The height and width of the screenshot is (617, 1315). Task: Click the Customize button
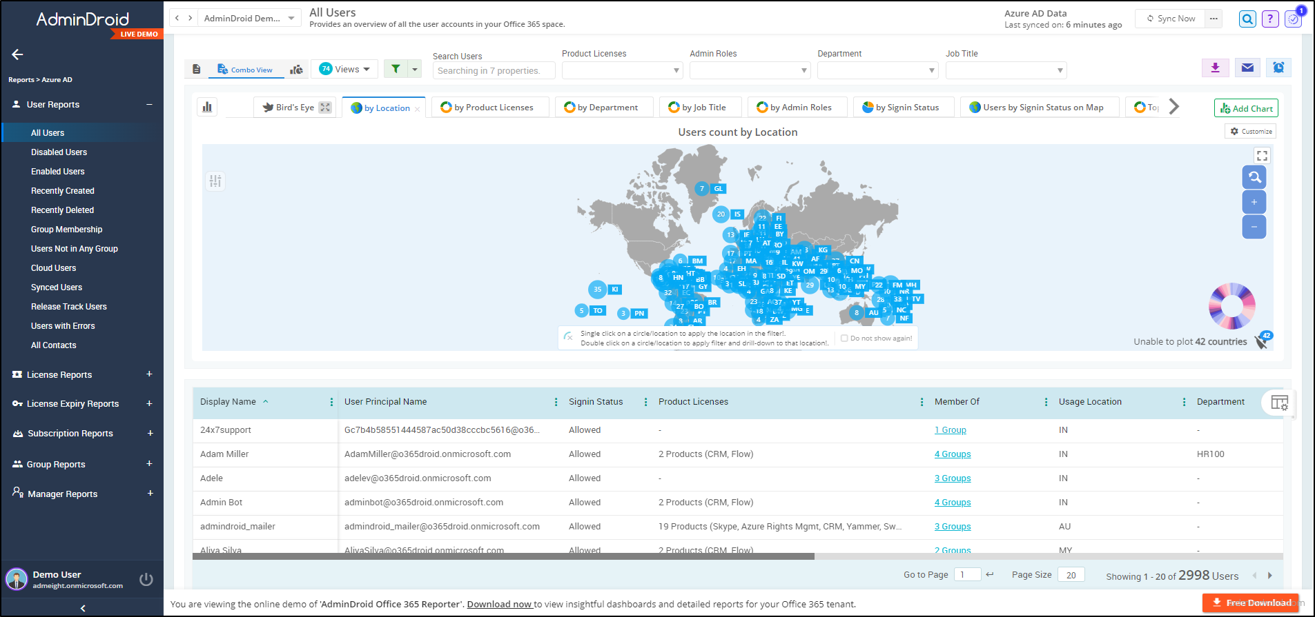tap(1251, 131)
